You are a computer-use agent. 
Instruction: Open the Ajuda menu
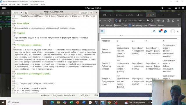(42, 4)
